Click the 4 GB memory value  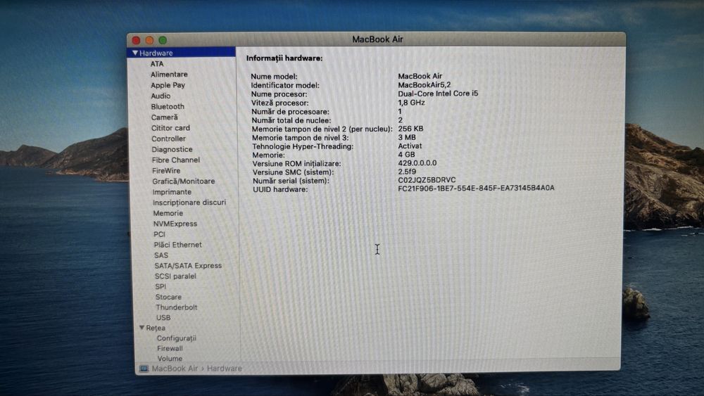406,155
